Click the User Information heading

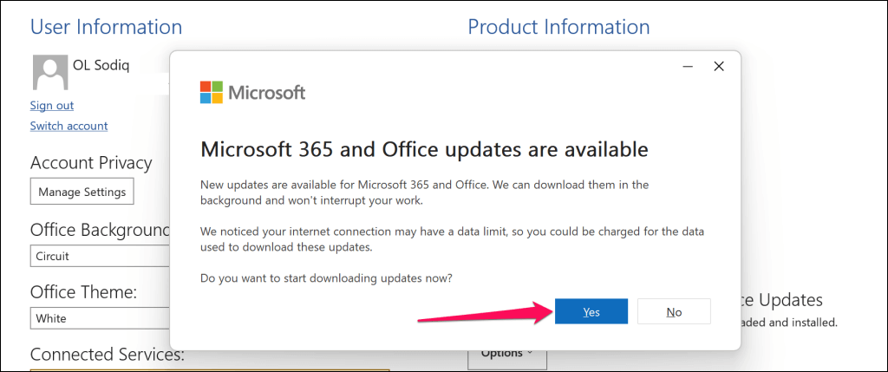click(106, 27)
